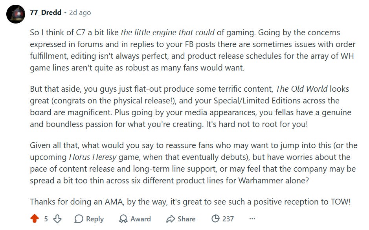Click the 237 views count

pyautogui.click(x=228, y=219)
